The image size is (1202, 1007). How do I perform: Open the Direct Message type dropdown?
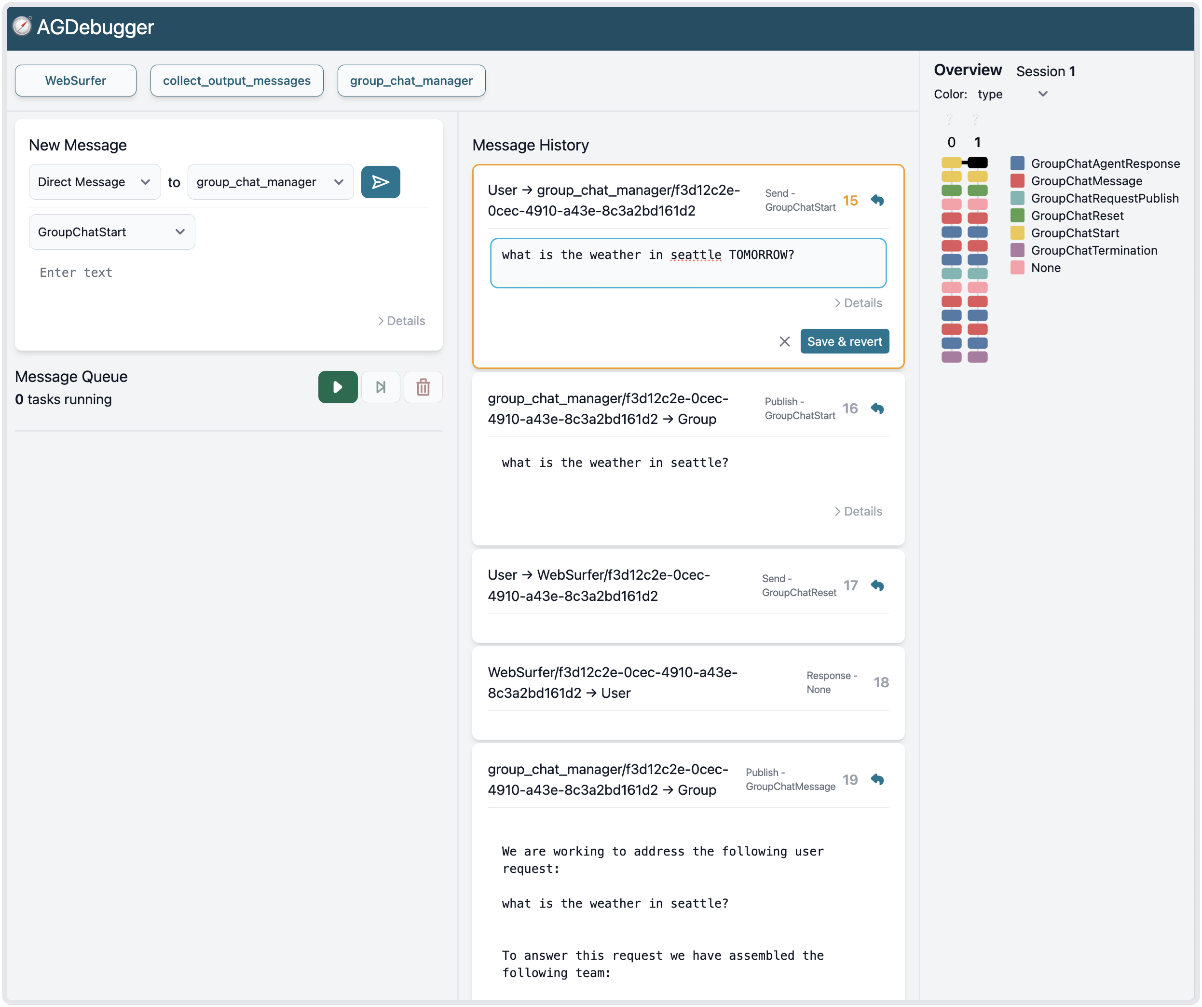tap(95, 182)
